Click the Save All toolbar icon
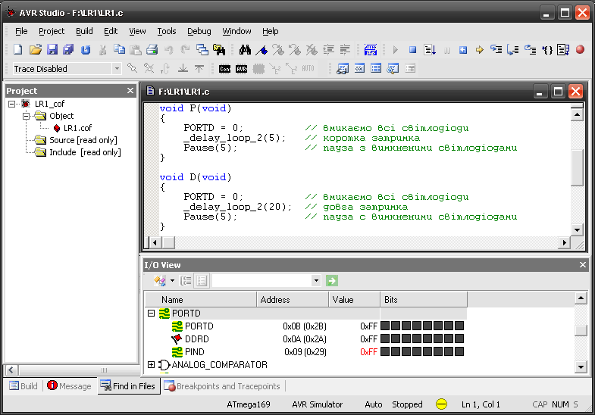The height and width of the screenshot is (415, 595). (69, 50)
